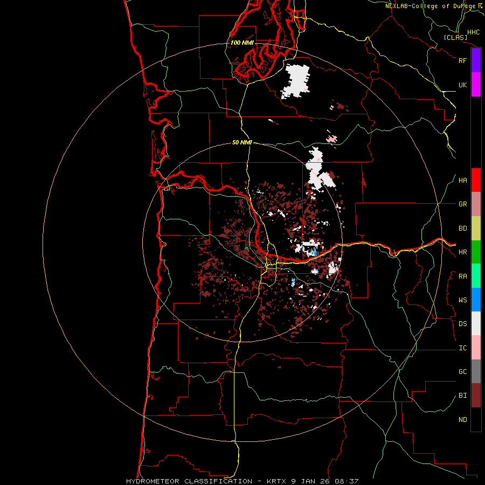This screenshot has width=485, height=485.
Task: Click the HA red legend swatch
Action: [476, 180]
